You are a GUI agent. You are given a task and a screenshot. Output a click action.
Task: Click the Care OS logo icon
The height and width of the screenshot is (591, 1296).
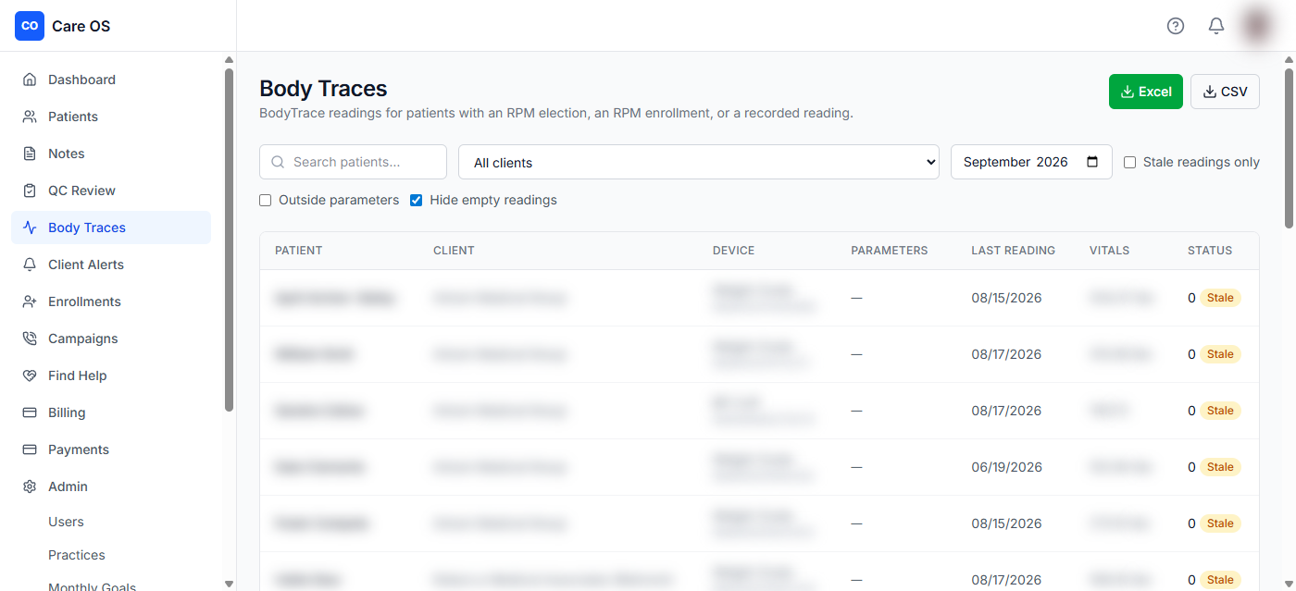30,26
